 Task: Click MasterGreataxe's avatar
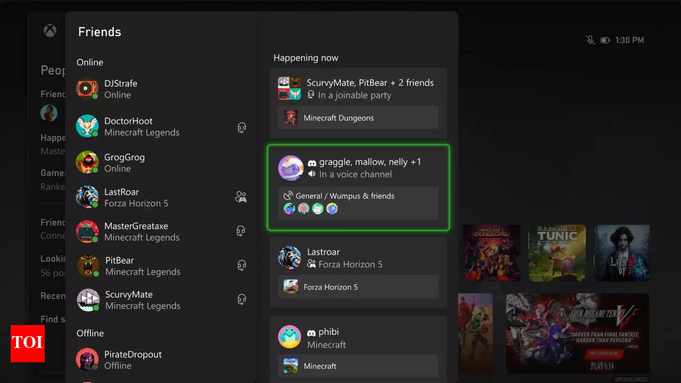[x=87, y=231]
